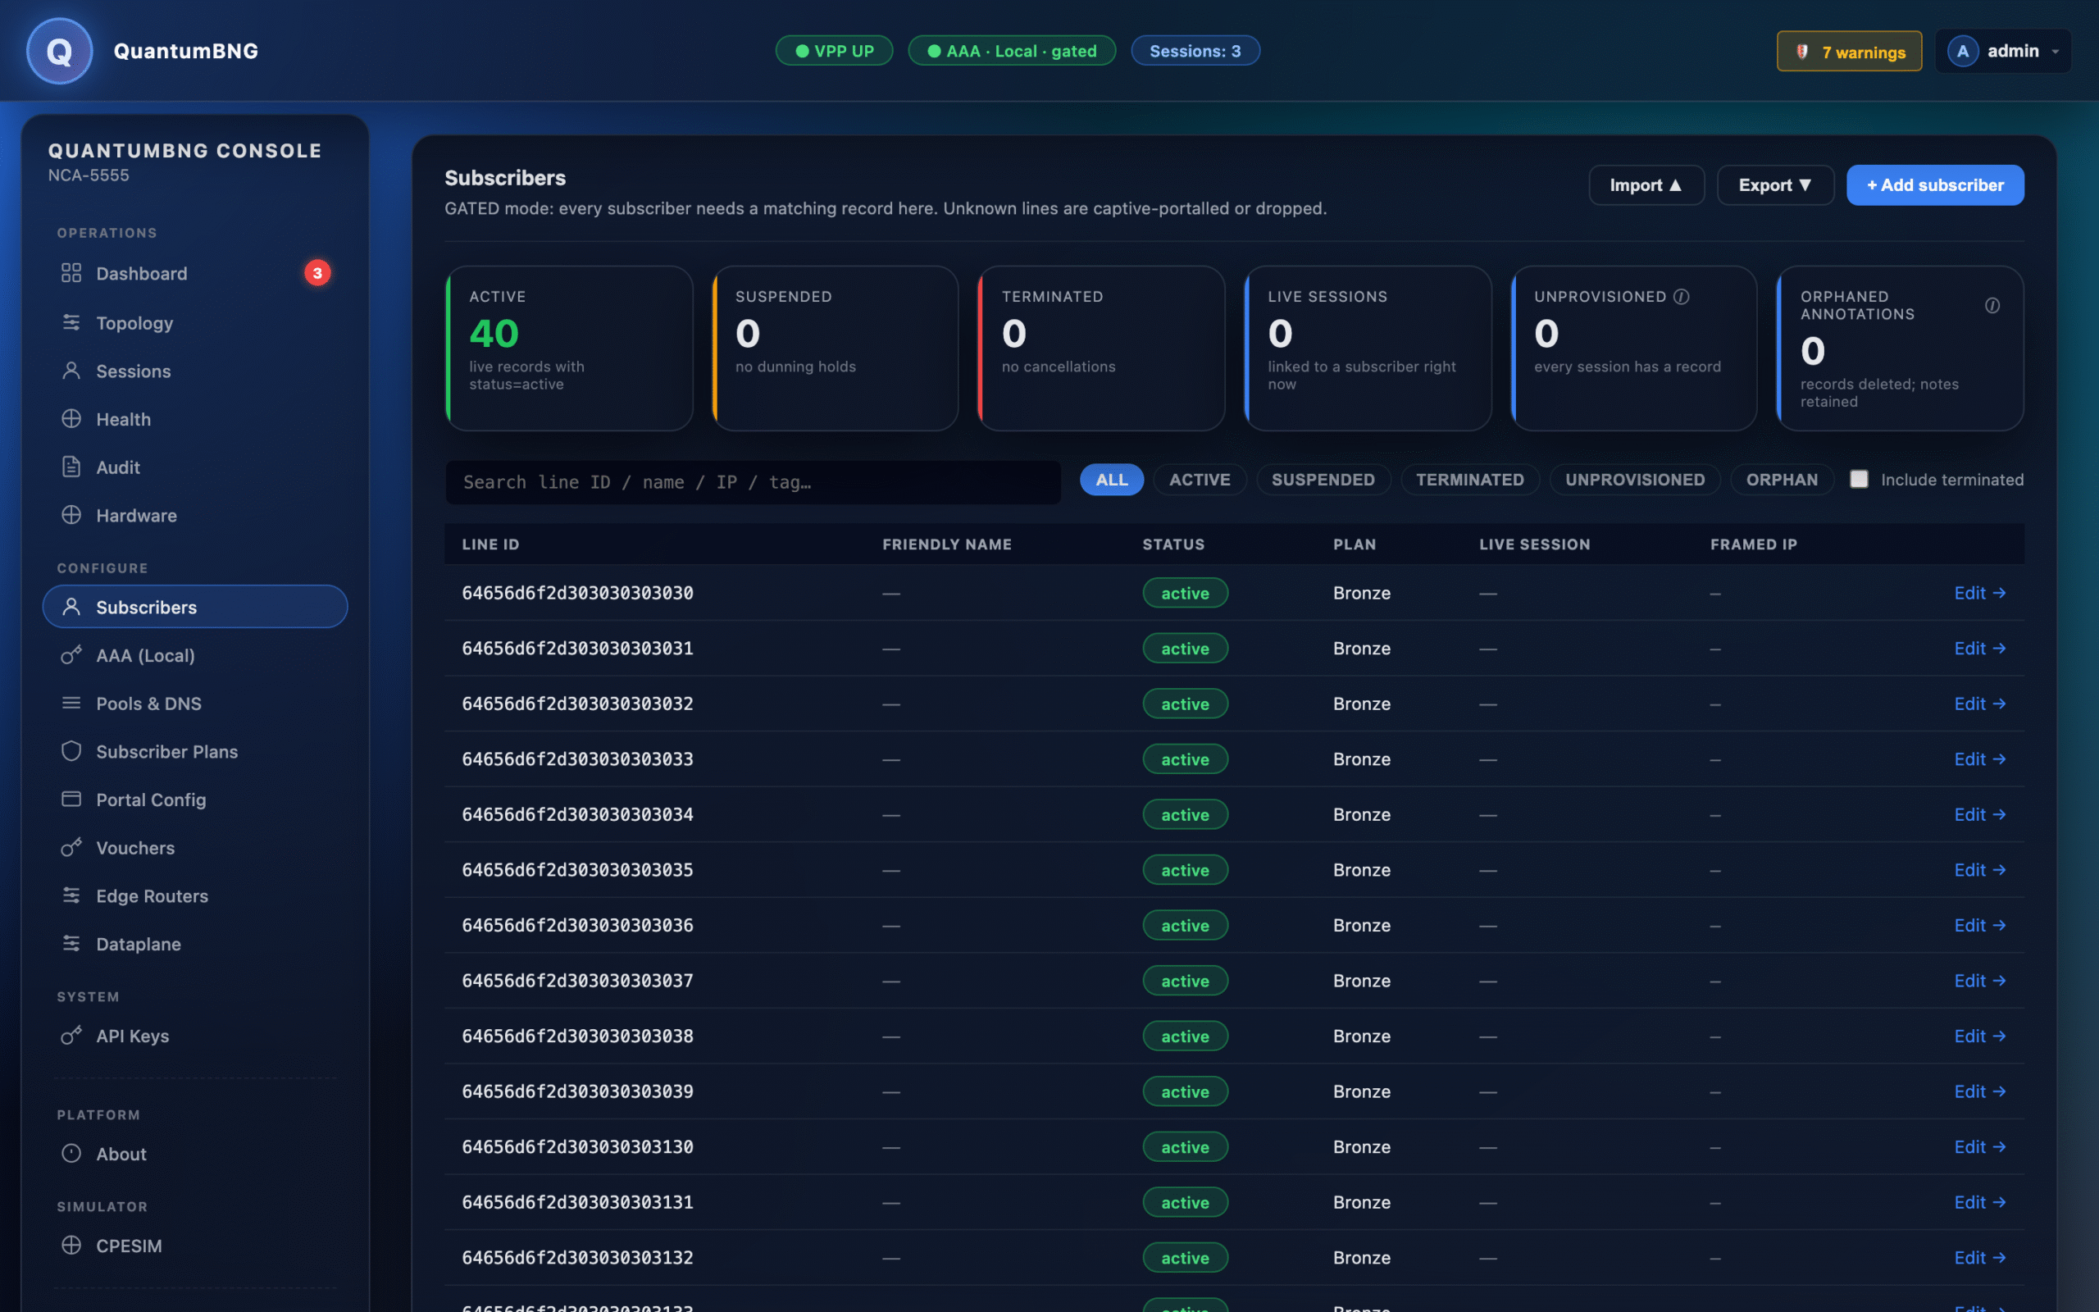Click the admin avatar circle

pyautogui.click(x=1963, y=51)
